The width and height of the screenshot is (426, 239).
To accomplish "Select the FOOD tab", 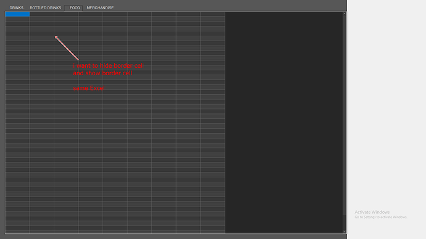I will pos(73,8).
